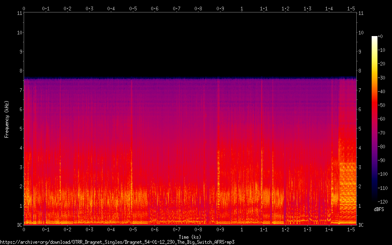This screenshot has width=392, height=245.
Task: Select the 4 kHz label on right axis
Action: 360,148
